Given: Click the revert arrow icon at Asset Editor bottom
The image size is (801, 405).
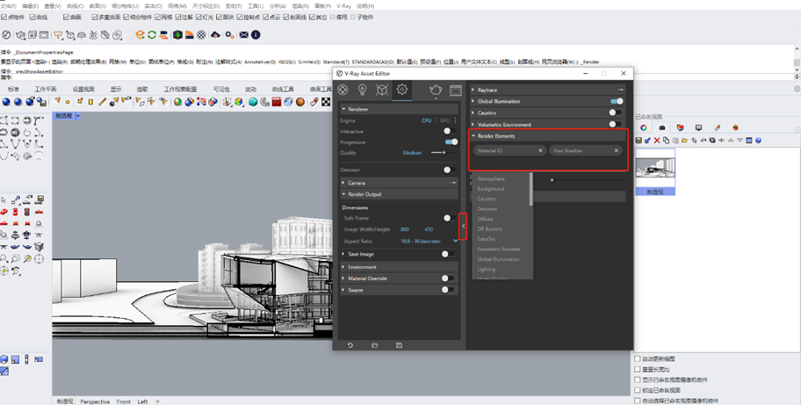Looking at the screenshot, I should click(x=350, y=345).
